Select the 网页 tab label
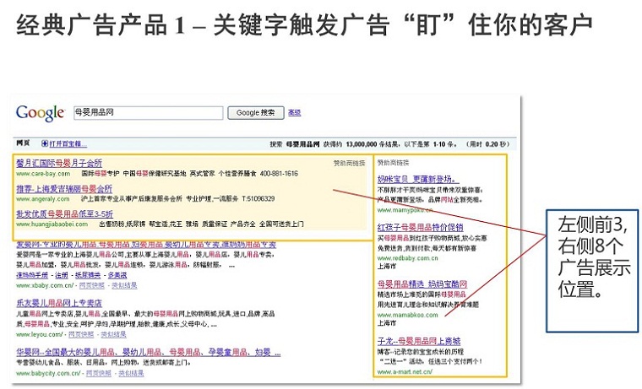 [x=24, y=143]
